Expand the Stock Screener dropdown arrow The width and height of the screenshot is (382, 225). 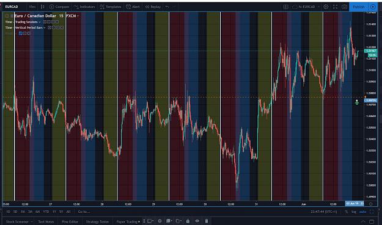click(x=32, y=222)
